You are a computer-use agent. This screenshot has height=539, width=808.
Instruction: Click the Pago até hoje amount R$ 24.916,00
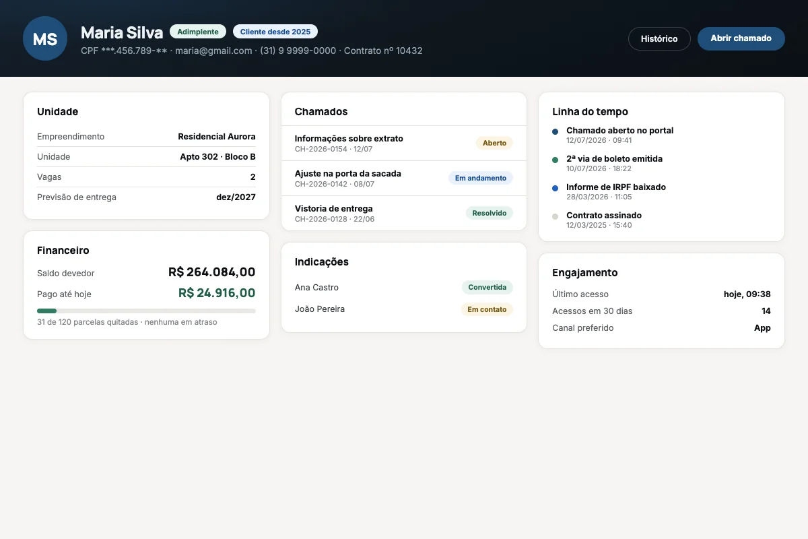[217, 293]
